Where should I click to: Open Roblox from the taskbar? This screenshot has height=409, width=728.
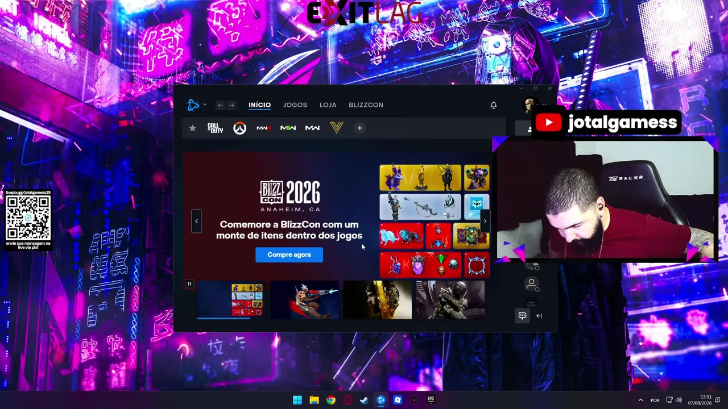(x=398, y=400)
